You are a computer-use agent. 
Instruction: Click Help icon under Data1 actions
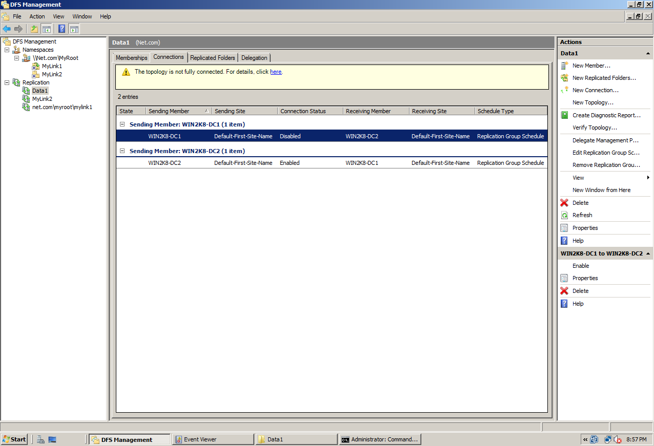pos(564,241)
